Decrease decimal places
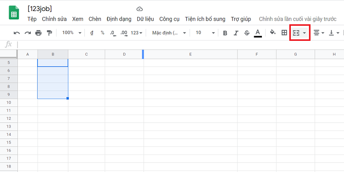The height and width of the screenshot is (172, 344). pos(113,33)
